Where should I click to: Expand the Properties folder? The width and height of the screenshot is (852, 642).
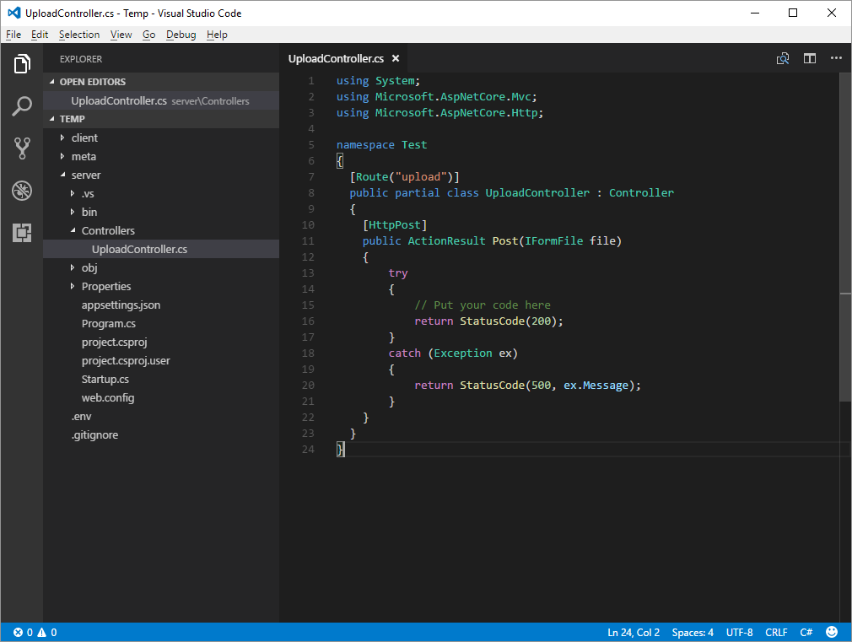(73, 286)
